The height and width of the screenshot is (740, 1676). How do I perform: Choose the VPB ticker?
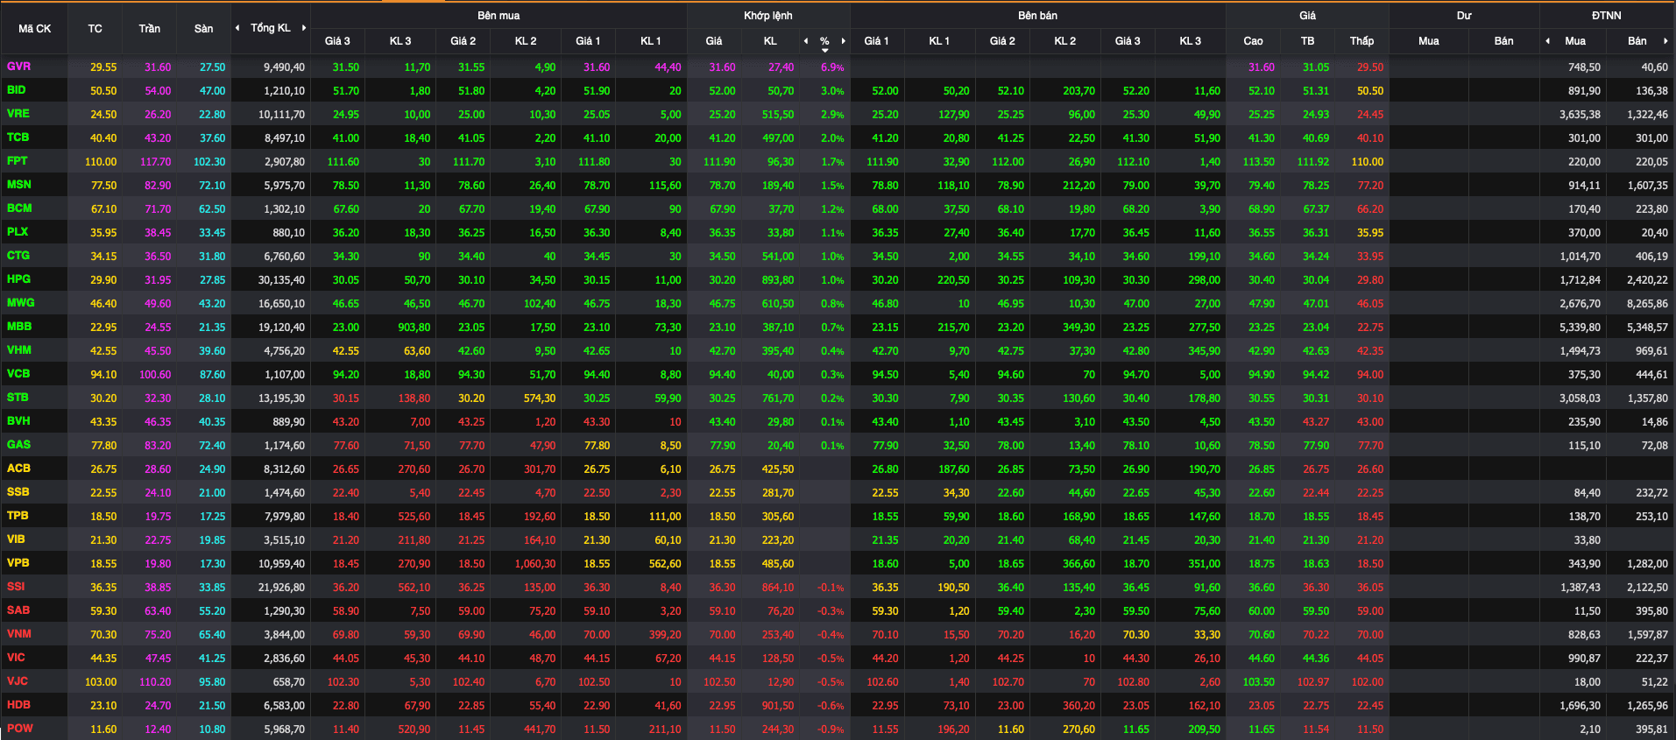[18, 563]
